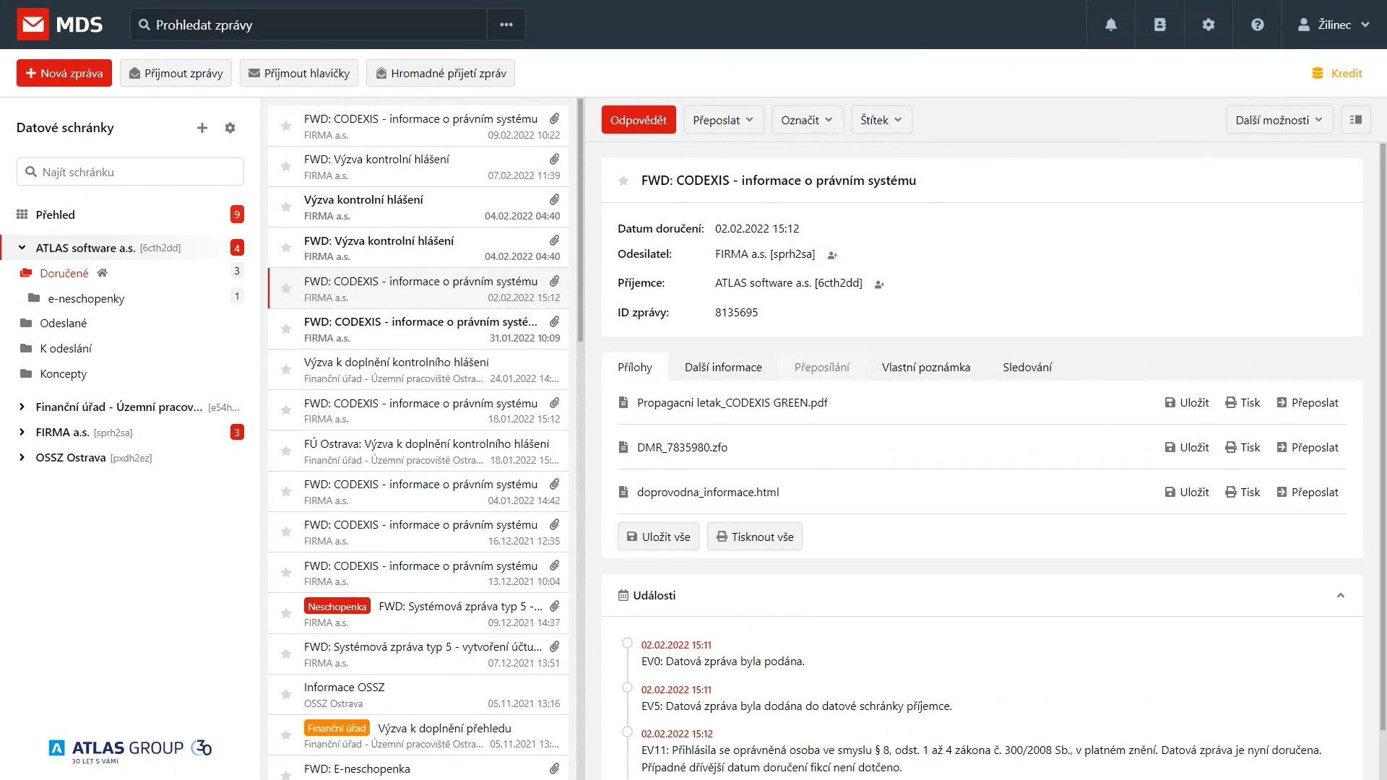Star the selected 02.02.2022 15:12 message

point(286,288)
